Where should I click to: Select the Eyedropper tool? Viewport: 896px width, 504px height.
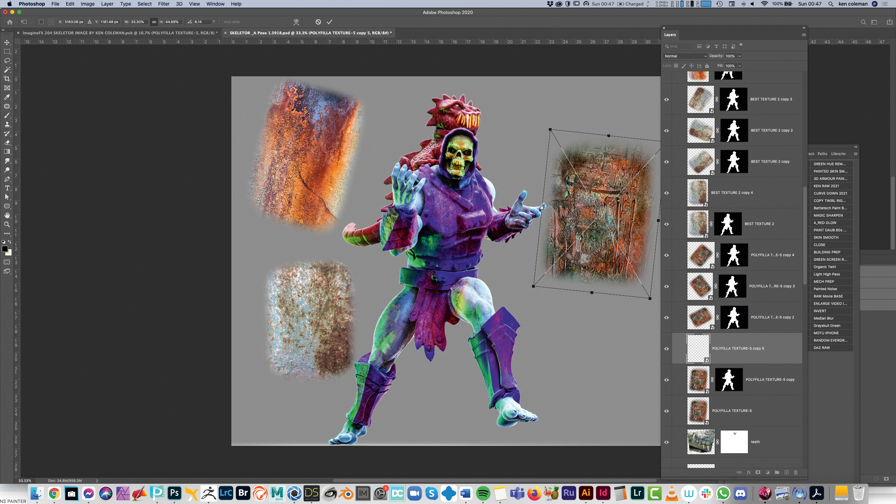[7, 97]
